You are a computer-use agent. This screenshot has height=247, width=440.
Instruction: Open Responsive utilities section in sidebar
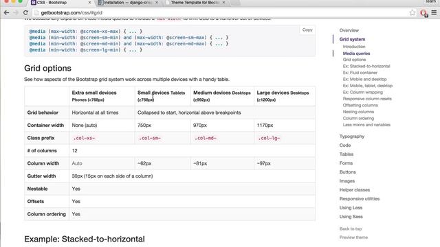(x=360, y=199)
